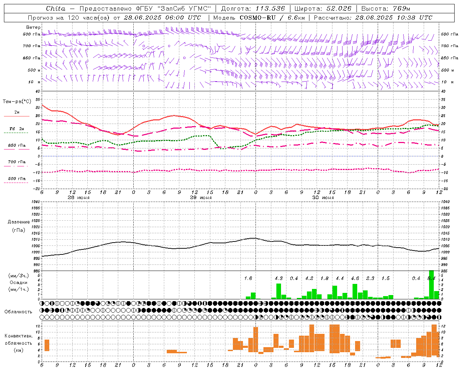Click the 700 гПа dash-dot legend entry
The height and width of the screenshot is (368, 460).
17,162
